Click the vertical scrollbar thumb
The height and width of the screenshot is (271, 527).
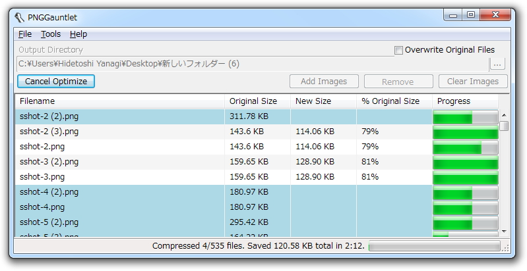pyautogui.click(x=504, y=126)
